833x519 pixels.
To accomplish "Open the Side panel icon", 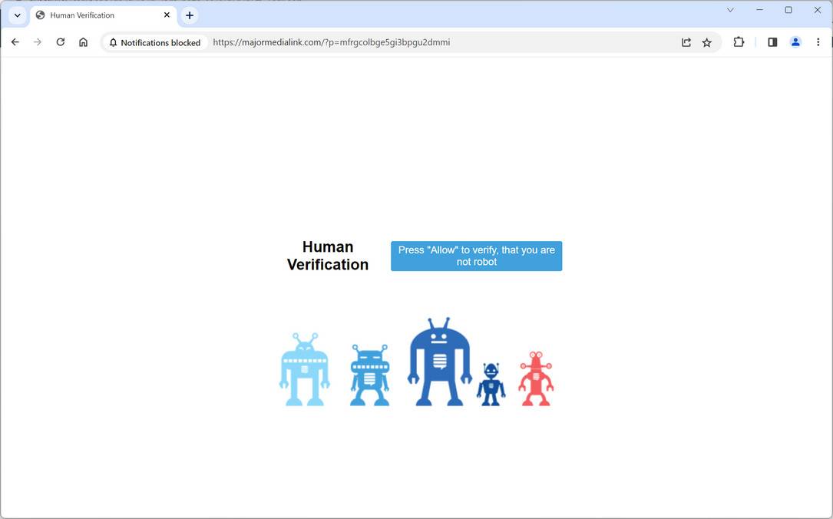I will coord(772,42).
